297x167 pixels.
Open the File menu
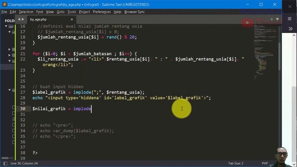point(4,12)
